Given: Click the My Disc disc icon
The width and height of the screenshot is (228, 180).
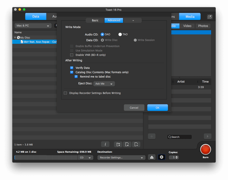Looking at the screenshot, I should [18, 37].
